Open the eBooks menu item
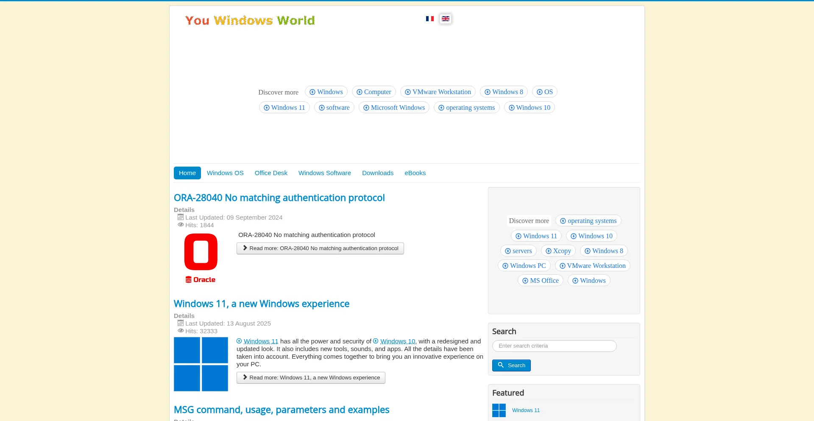Viewport: 814px width, 421px height. (x=415, y=173)
